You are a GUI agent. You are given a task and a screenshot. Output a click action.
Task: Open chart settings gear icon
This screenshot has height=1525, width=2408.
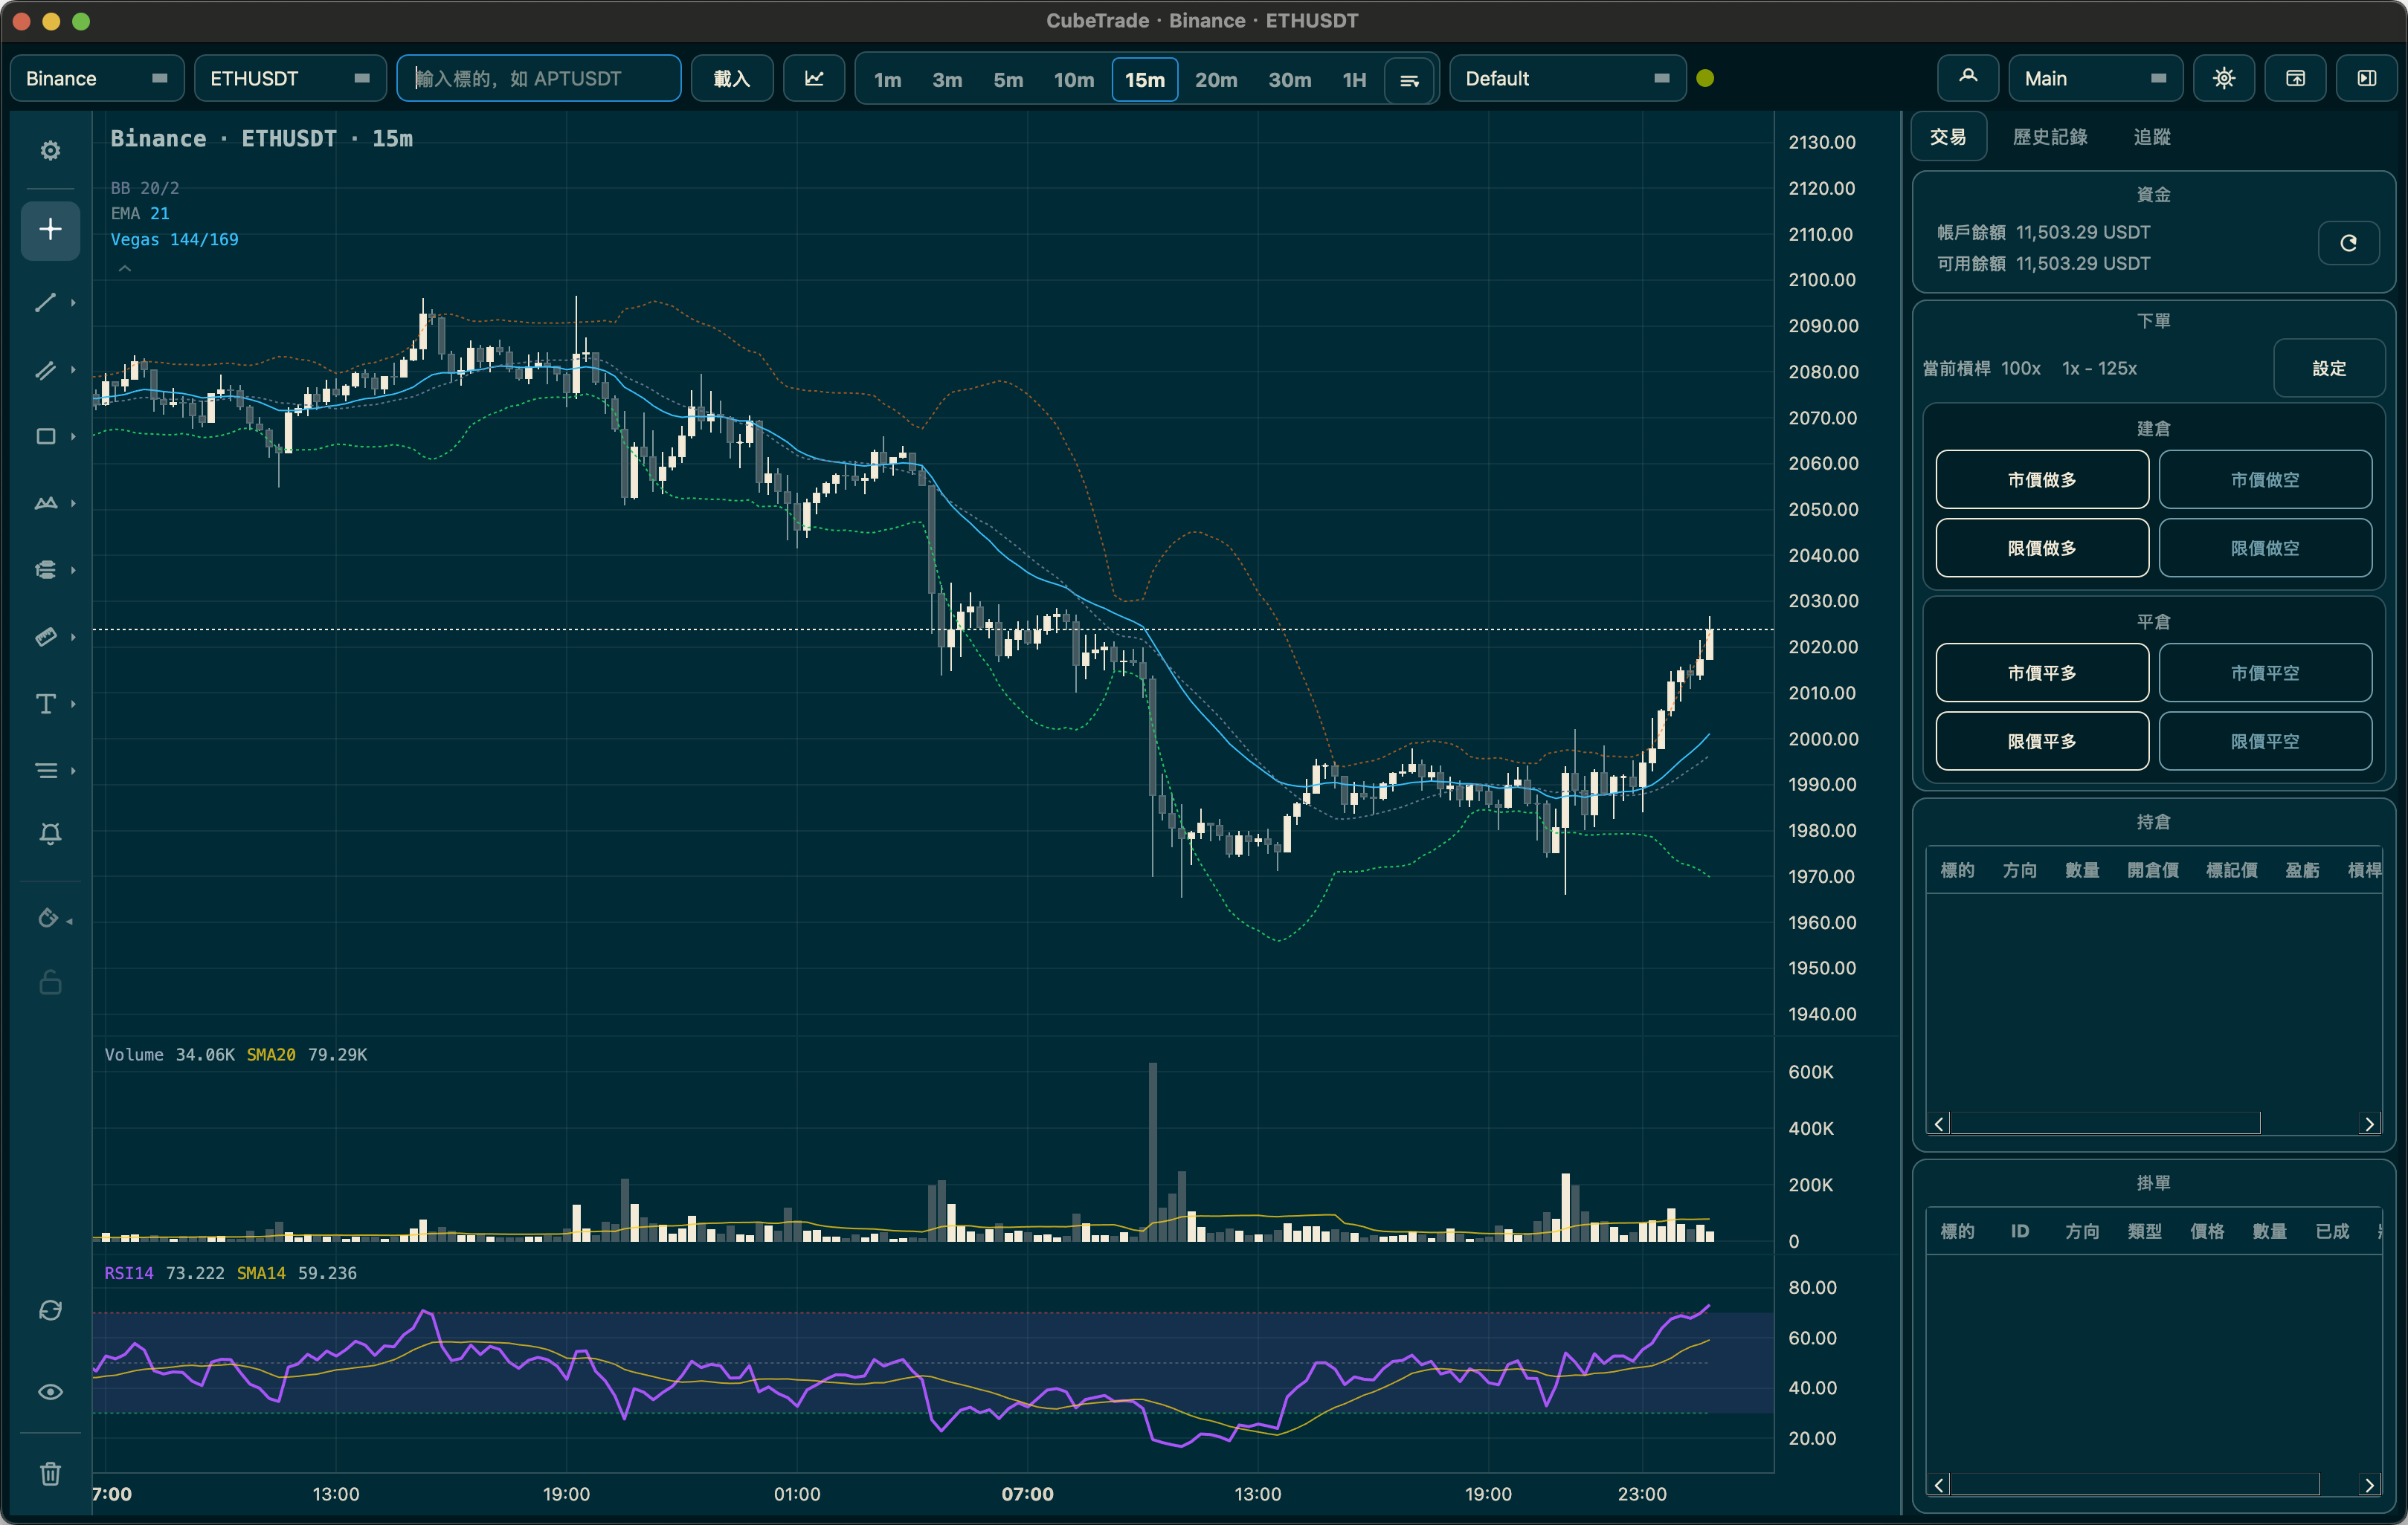pos(50,151)
